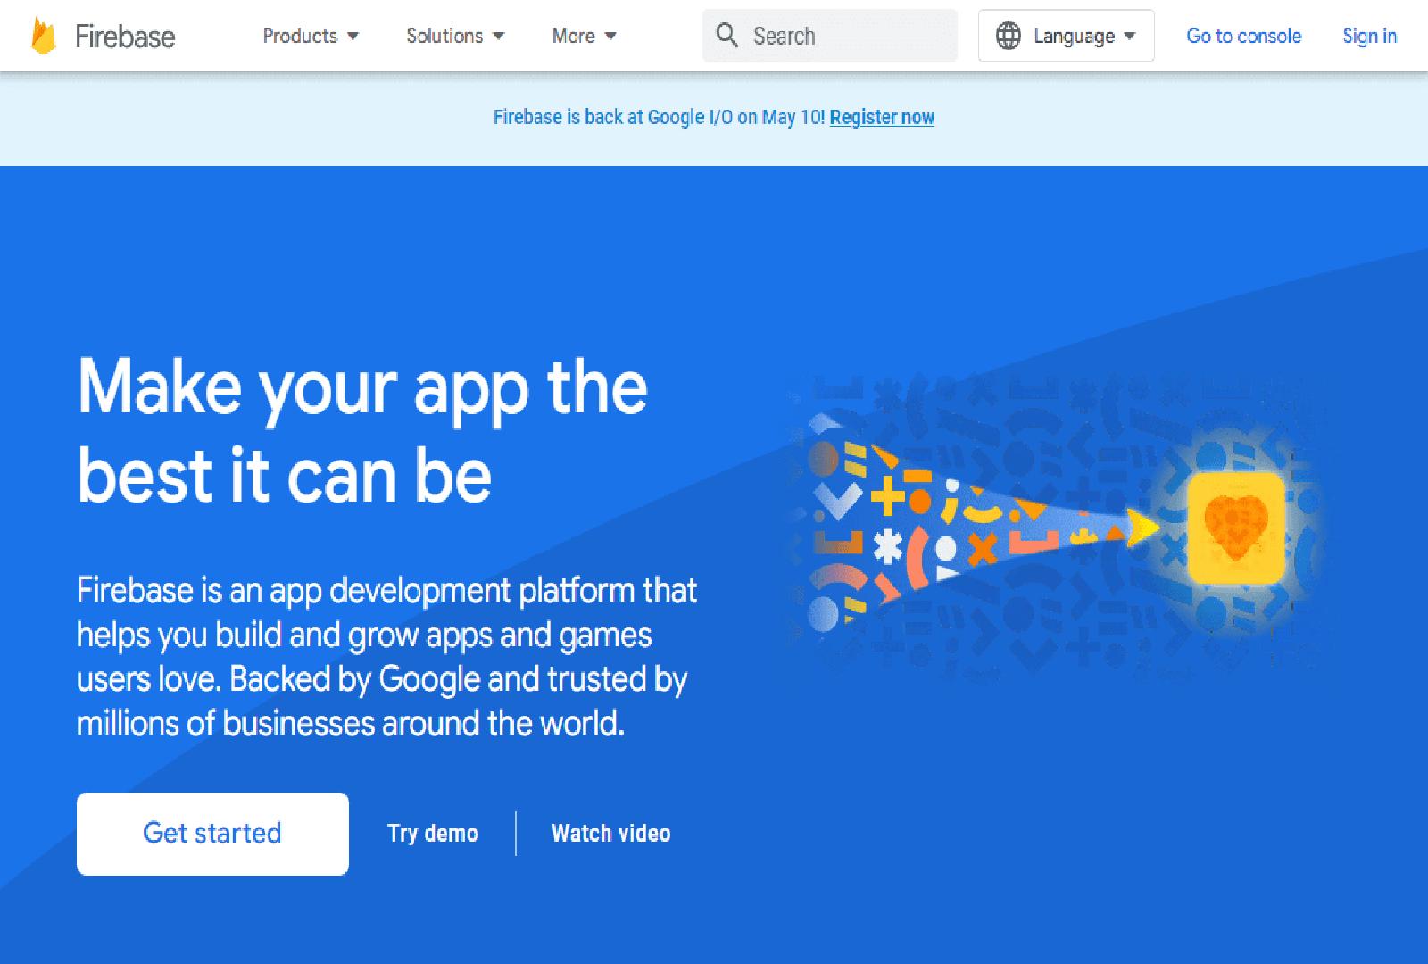Open the More navigation menu

[x=574, y=37]
